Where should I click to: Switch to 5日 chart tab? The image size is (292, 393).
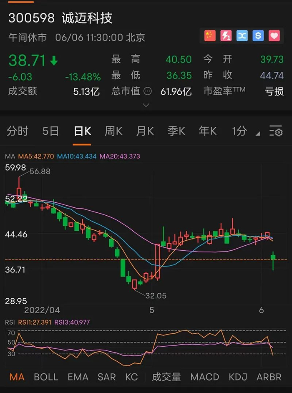click(x=50, y=131)
